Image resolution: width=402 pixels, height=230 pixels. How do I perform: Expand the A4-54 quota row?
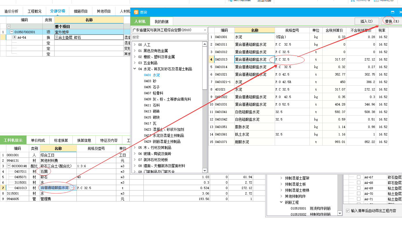(14, 37)
